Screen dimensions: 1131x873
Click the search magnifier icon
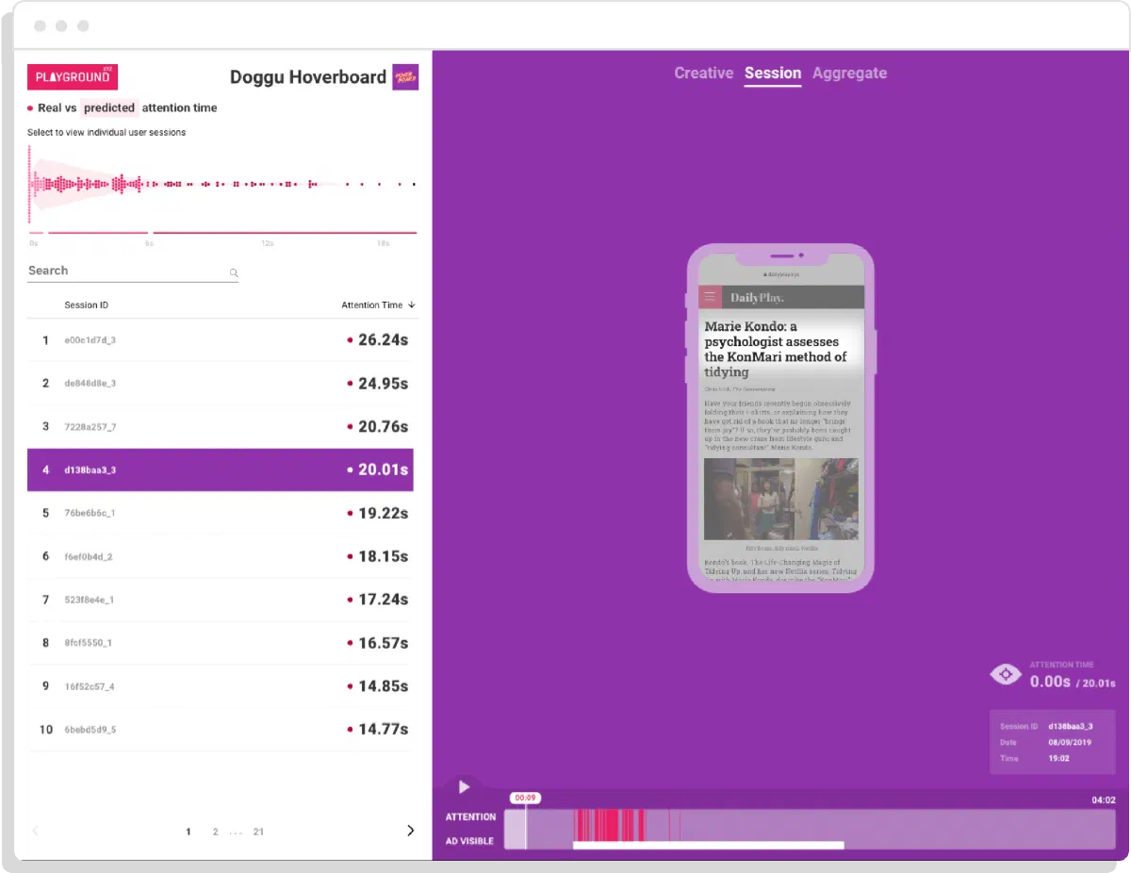(x=234, y=273)
